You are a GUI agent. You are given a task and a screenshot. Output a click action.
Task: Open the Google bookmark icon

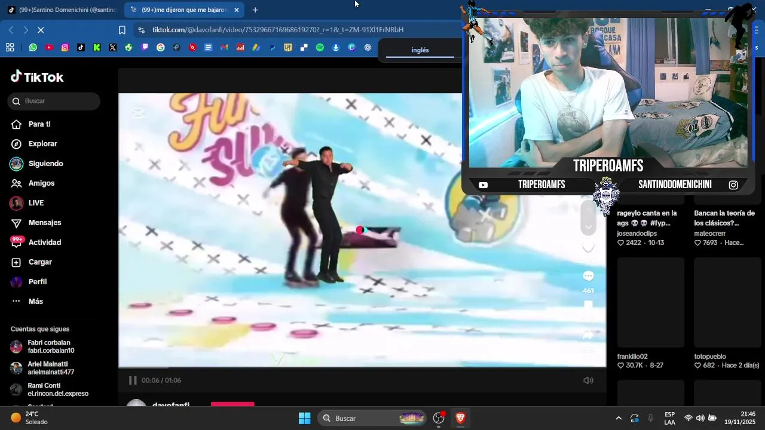point(160,48)
